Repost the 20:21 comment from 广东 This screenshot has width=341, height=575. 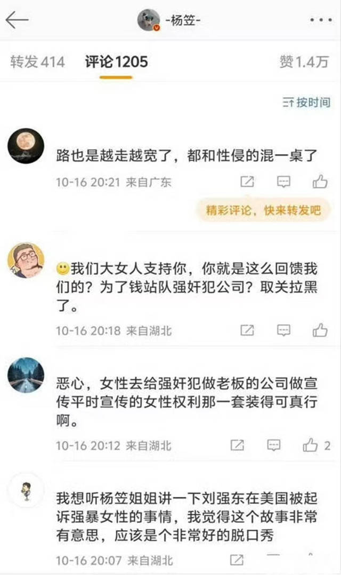tap(247, 182)
